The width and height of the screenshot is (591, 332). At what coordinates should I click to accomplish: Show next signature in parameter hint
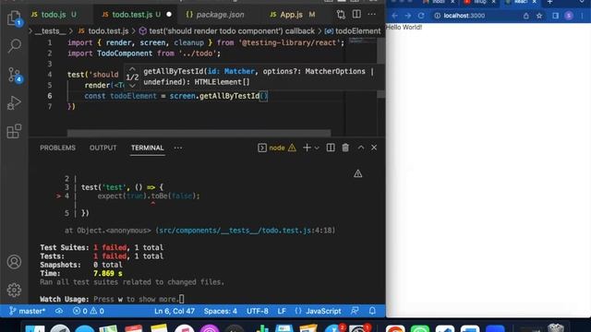[x=132, y=86]
